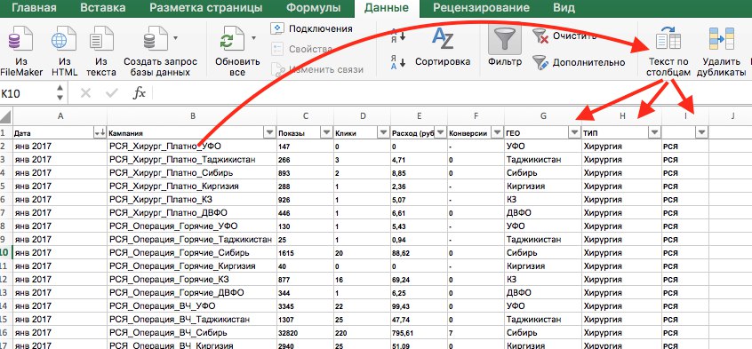Click the Name Box showing K10
Screen dimensions: 752x349
(28, 93)
